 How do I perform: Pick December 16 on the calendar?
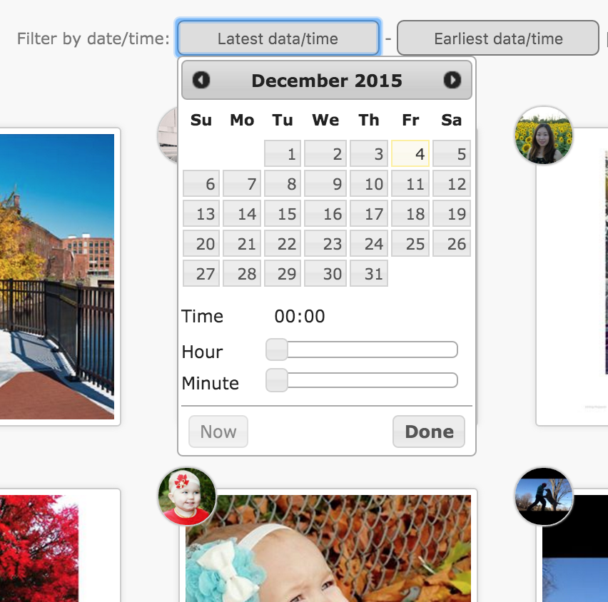click(325, 214)
